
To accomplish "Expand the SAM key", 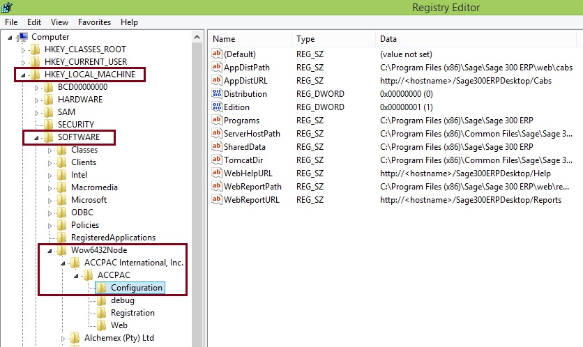I will [x=36, y=113].
